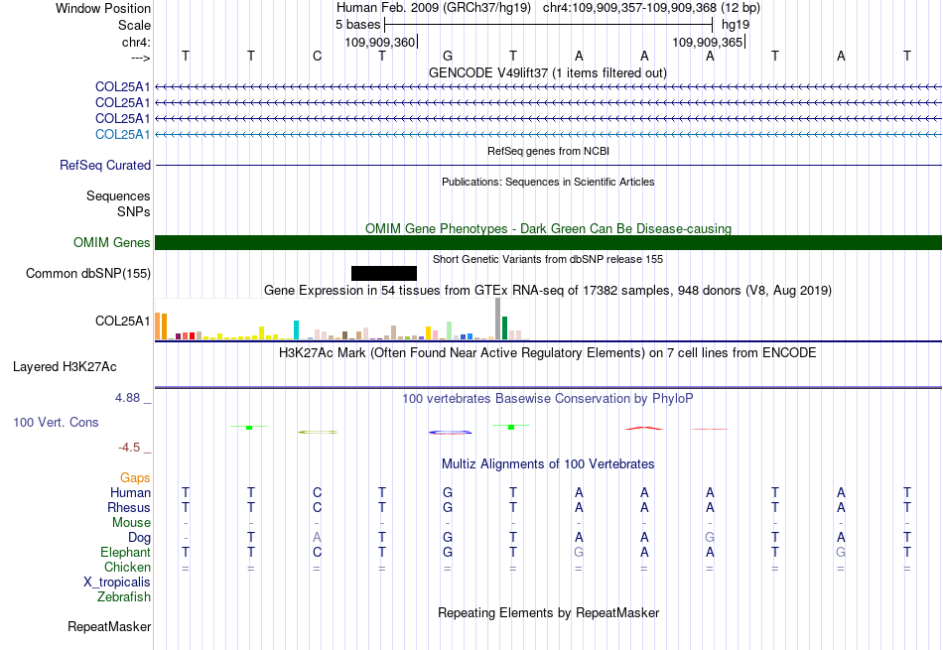Click the OMIM Gene Phenotypes track title
943x650 pixels.
(x=549, y=228)
